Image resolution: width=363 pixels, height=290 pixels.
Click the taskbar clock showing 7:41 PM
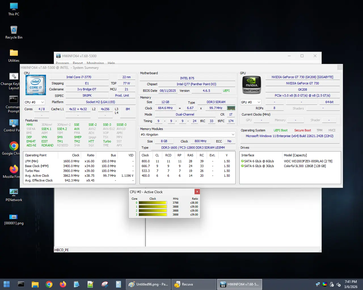pos(351,284)
